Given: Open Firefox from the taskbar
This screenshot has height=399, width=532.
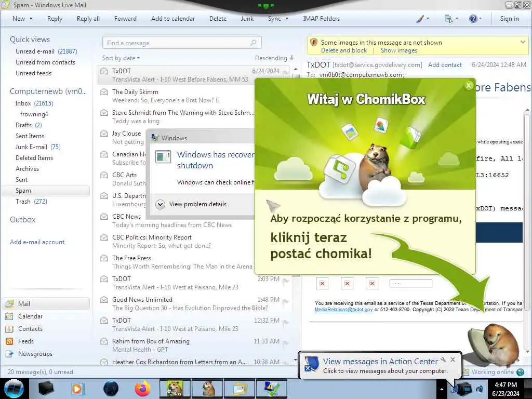Looking at the screenshot, I should 142,389.
